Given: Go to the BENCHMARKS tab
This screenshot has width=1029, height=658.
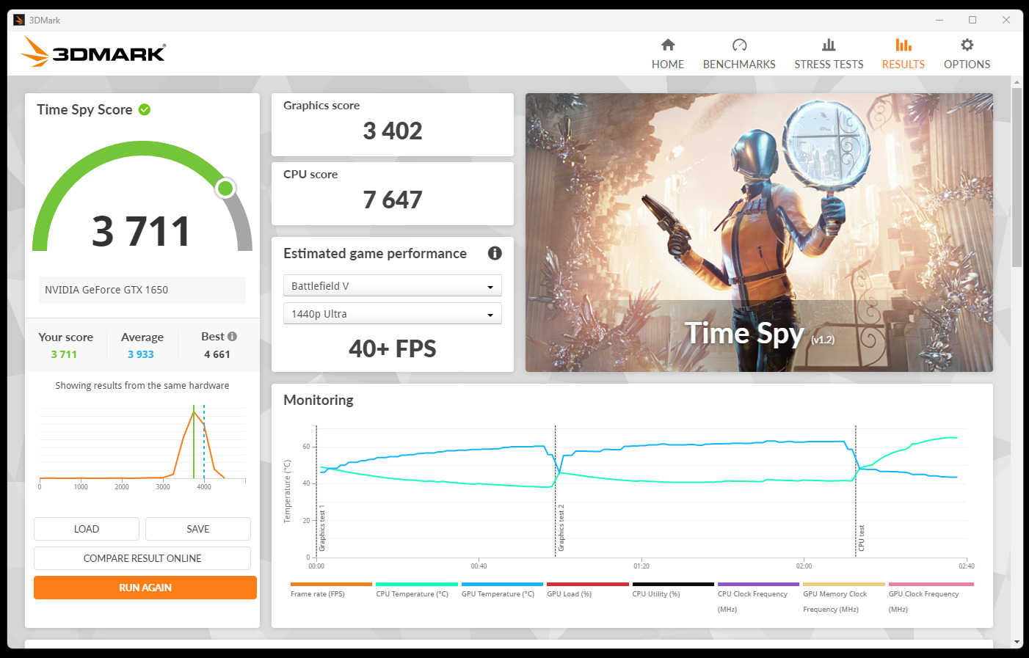Looking at the screenshot, I should (738, 54).
